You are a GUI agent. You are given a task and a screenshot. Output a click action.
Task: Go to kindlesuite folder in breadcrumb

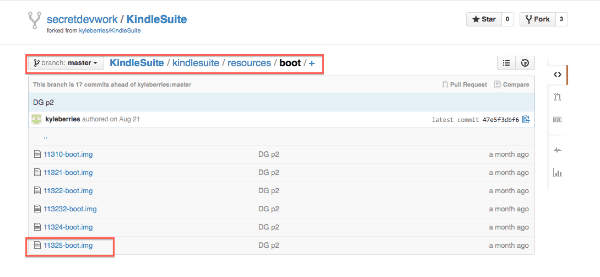click(x=196, y=63)
